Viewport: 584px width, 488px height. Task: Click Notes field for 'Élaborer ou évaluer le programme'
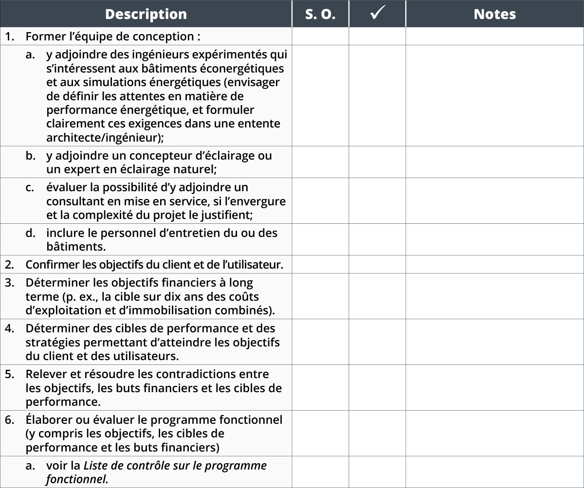tap(494, 433)
